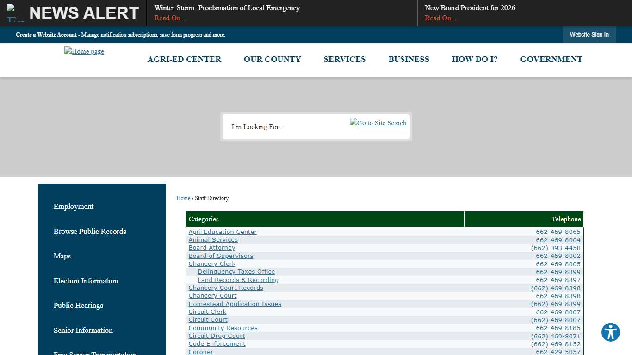
Task: Open the GOVERNMENT navigation menu
Action: (x=551, y=59)
